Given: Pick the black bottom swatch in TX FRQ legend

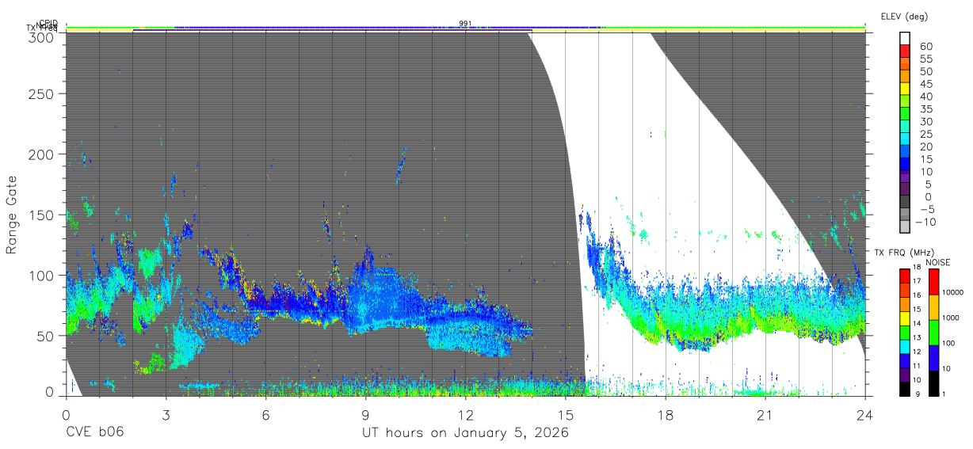Looking at the screenshot, I should (904, 388).
